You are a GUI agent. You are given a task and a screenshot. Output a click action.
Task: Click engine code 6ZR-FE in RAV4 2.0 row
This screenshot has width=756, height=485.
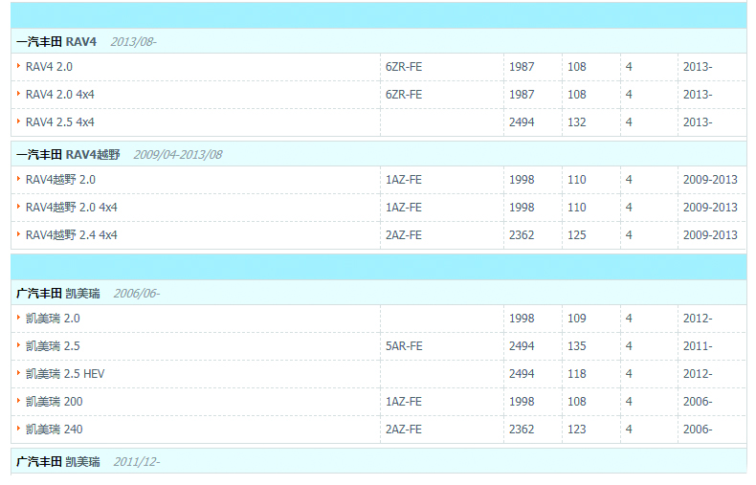(x=404, y=67)
